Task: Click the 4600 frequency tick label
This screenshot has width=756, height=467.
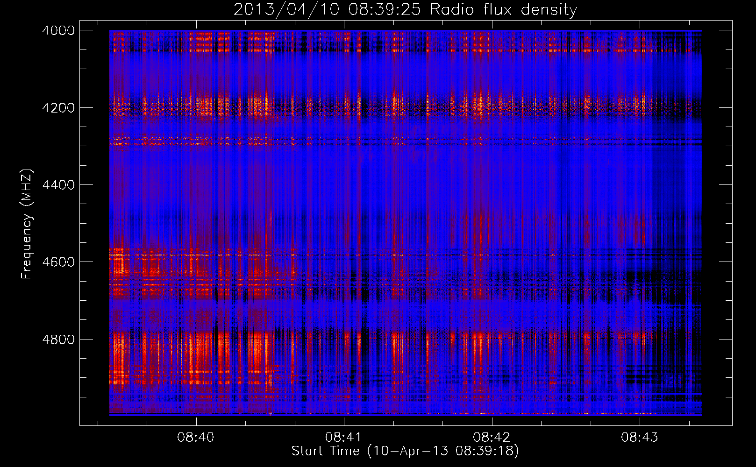Action: coord(58,262)
